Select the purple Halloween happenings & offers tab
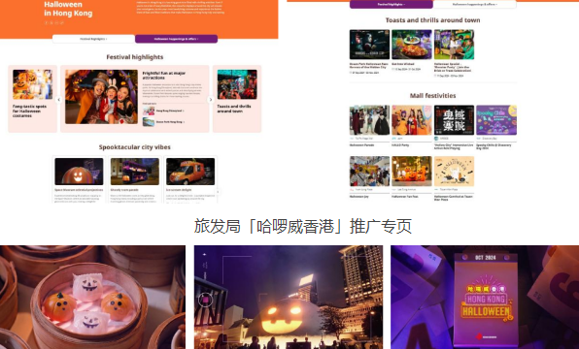Viewport: 579px width, 349px height. point(176,39)
